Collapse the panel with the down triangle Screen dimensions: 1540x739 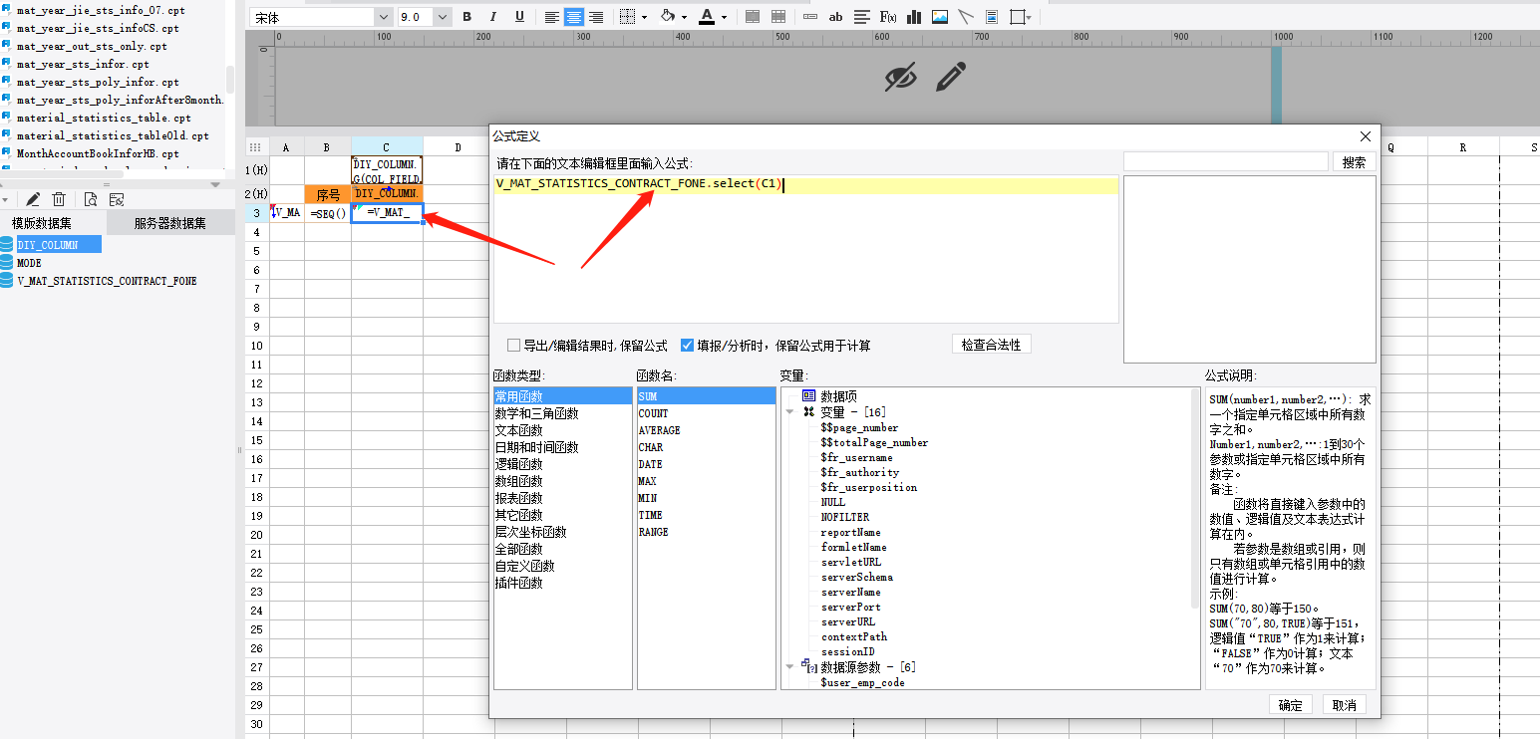pyautogui.click(x=215, y=185)
